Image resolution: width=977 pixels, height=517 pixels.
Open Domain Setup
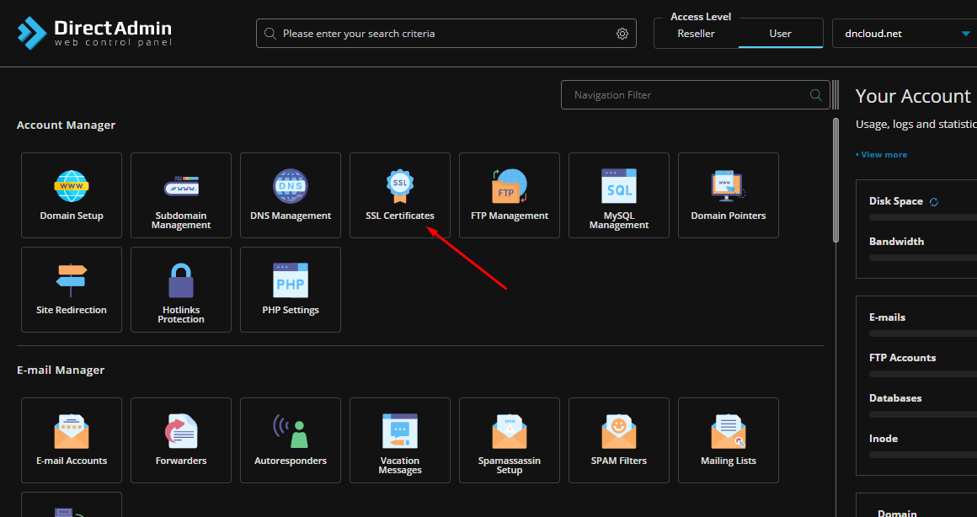pyautogui.click(x=72, y=195)
